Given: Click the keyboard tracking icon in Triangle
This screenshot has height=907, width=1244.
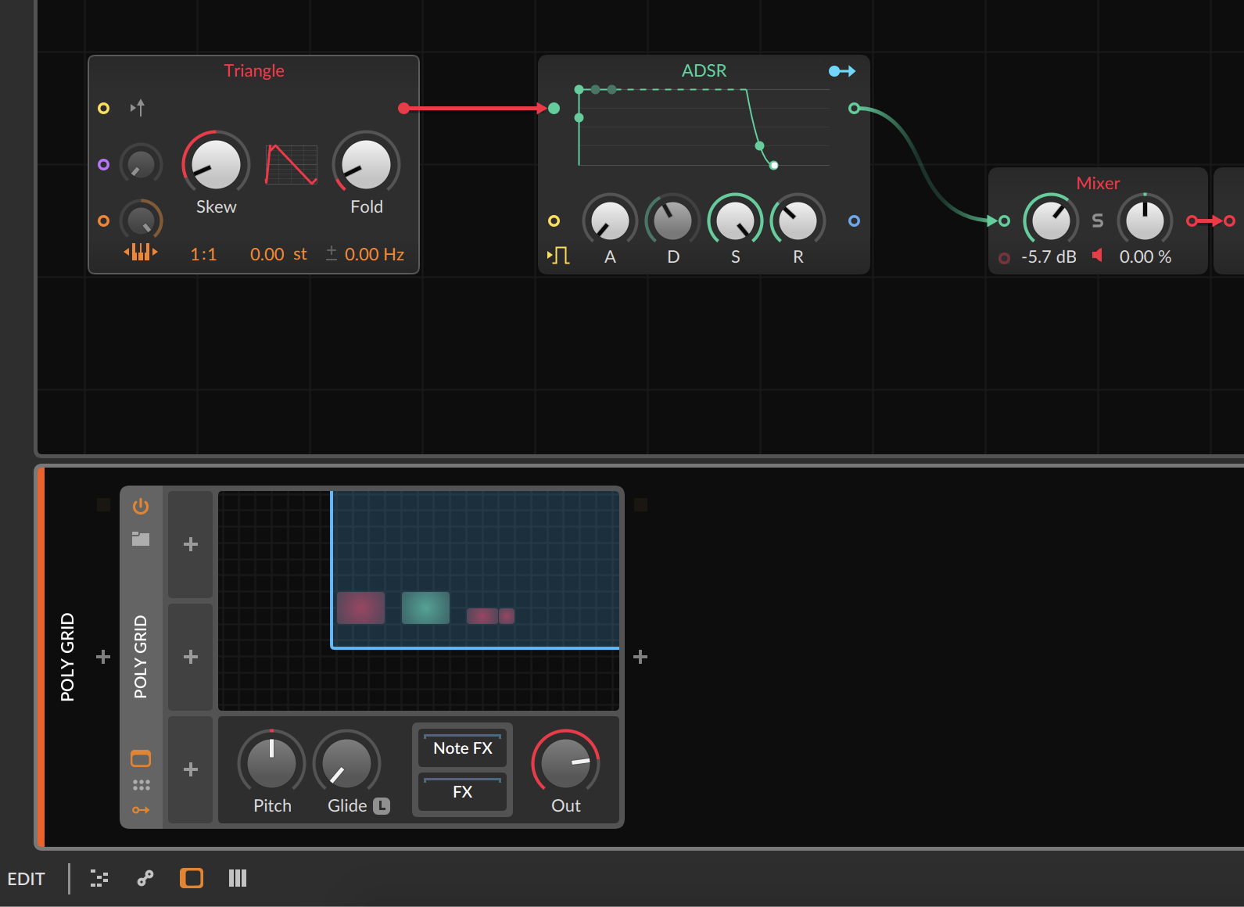Looking at the screenshot, I should pos(141,252).
